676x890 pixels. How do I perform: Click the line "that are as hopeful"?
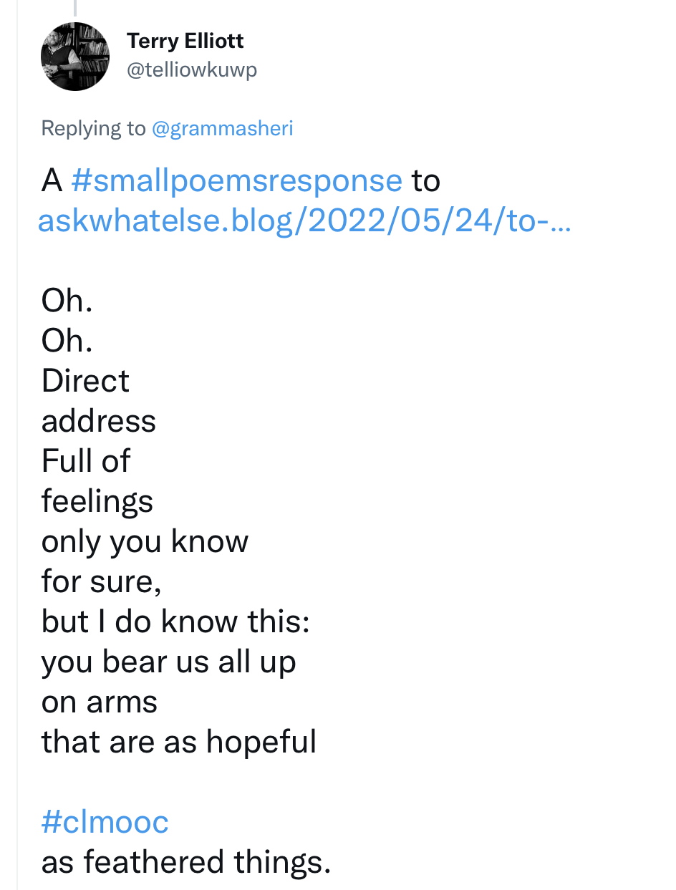click(179, 742)
